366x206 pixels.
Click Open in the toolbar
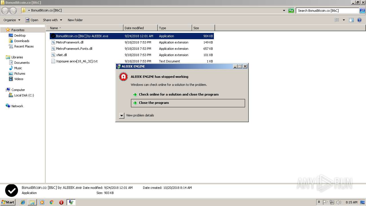(32, 20)
